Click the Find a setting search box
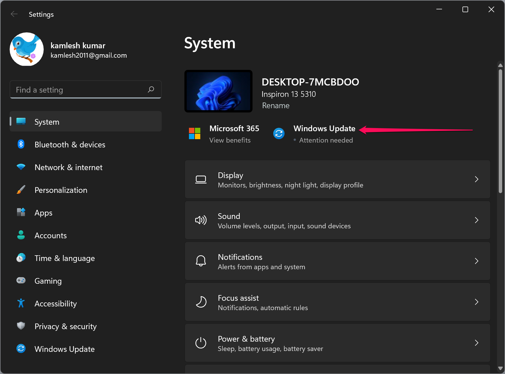505x374 pixels. [x=86, y=90]
